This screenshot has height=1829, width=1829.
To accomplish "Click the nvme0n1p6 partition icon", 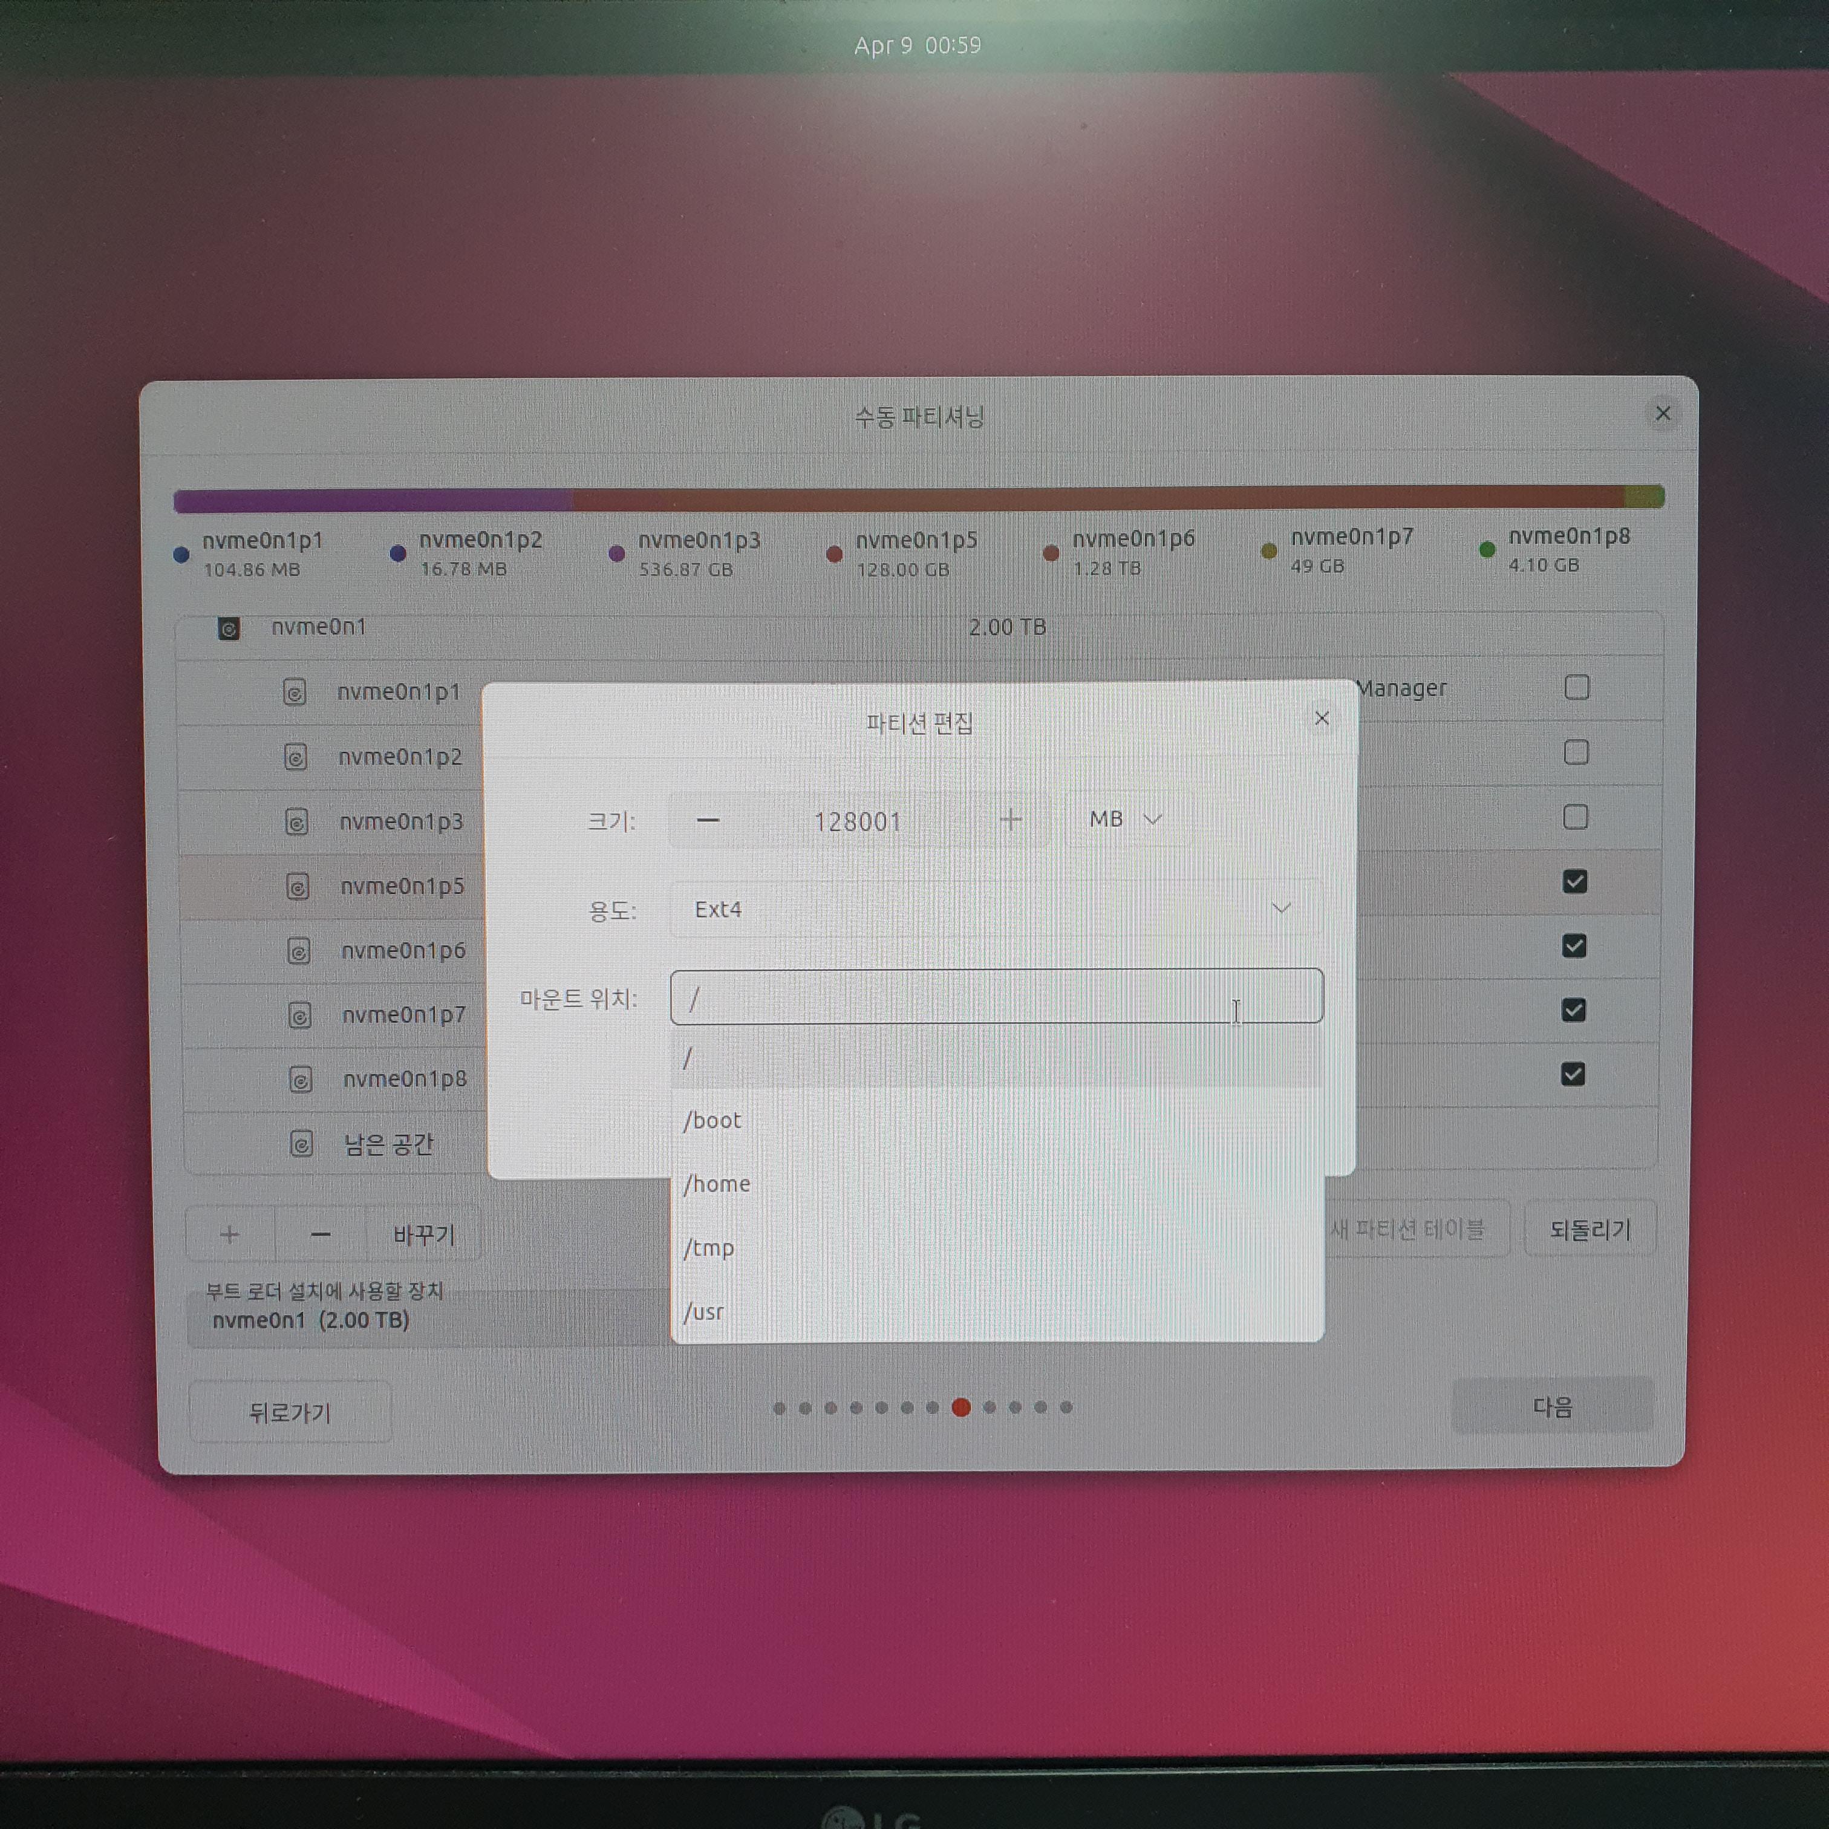I will pos(298,951).
